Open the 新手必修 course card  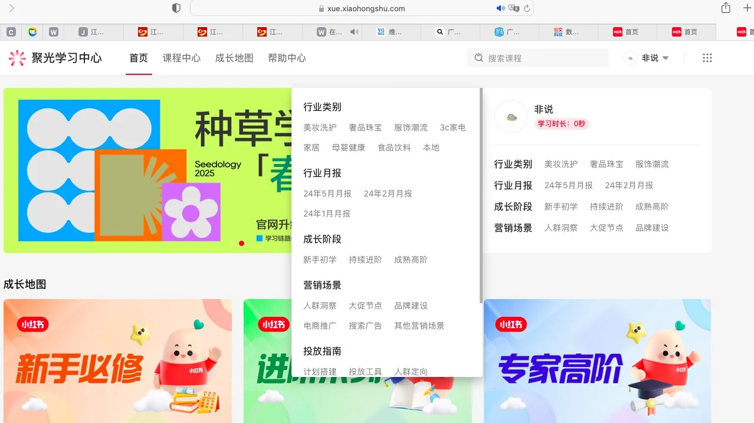click(117, 361)
